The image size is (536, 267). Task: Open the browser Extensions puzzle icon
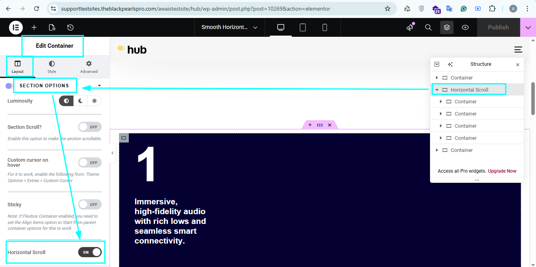click(492, 9)
